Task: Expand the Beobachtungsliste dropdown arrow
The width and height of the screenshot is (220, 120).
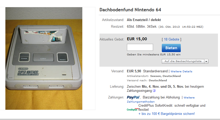Action: click(206, 61)
